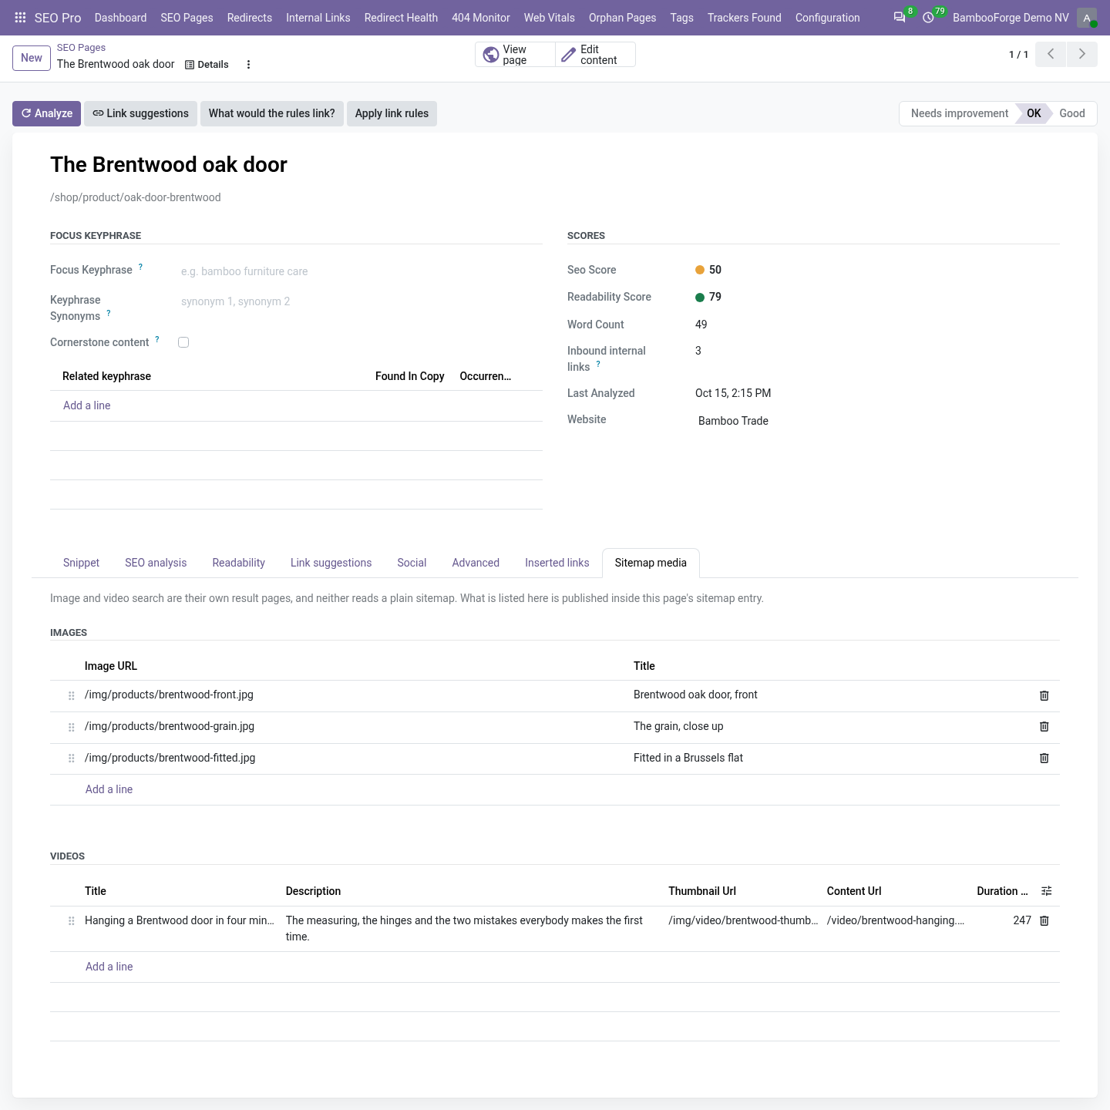Go to SEO Pages breadcrumb link
Image resolution: width=1110 pixels, height=1110 pixels.
point(81,48)
